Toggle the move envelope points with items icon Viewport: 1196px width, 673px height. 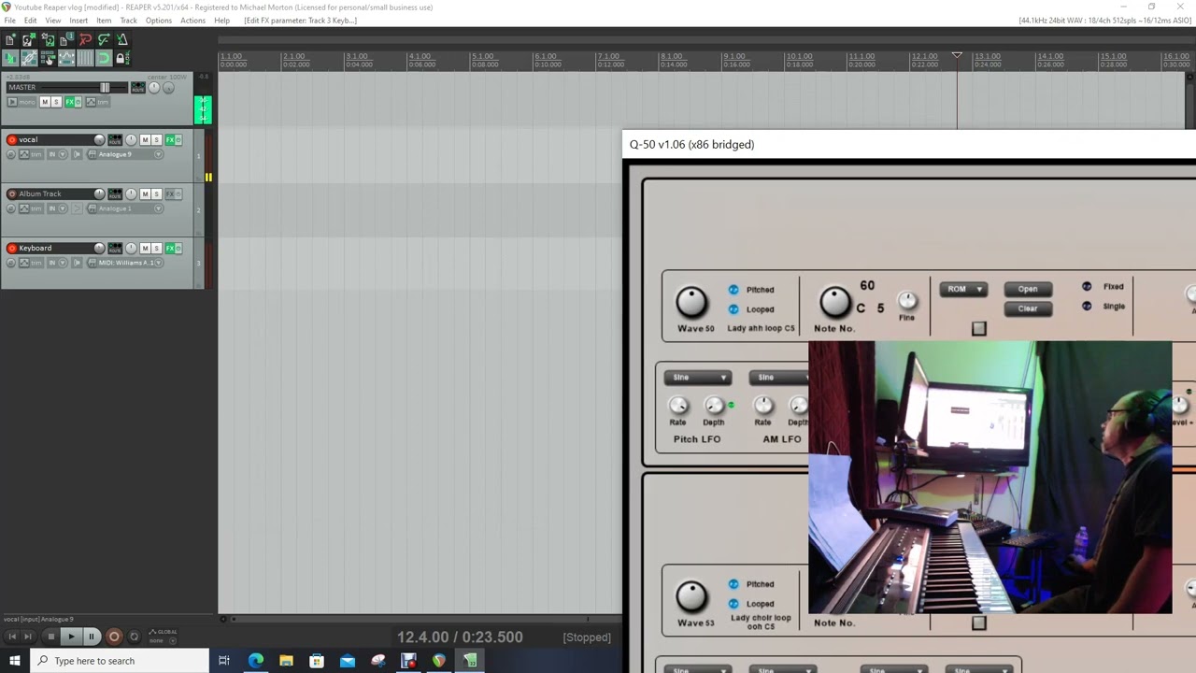click(x=66, y=58)
